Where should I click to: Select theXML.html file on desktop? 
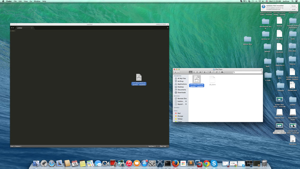[292, 86]
